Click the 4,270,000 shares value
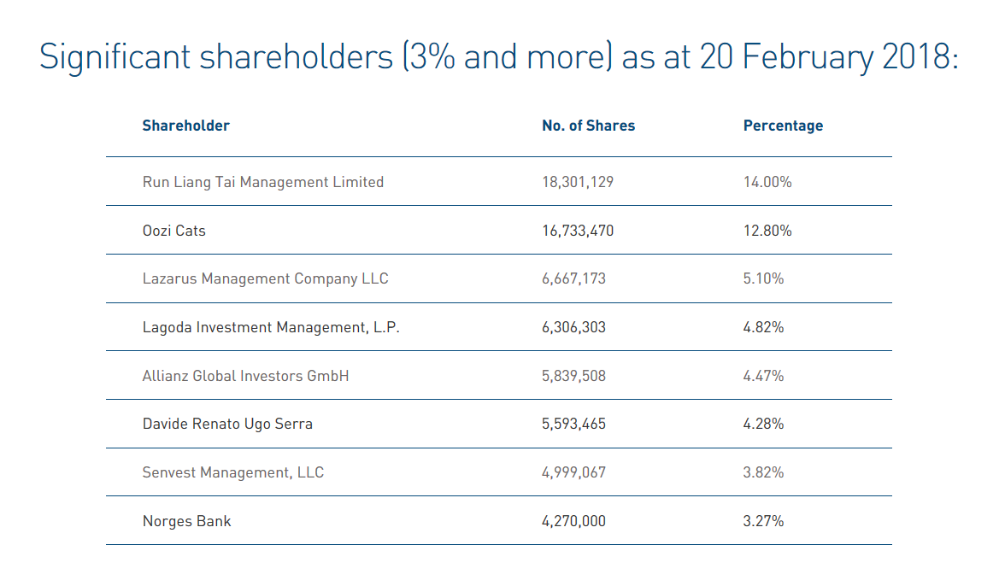 [x=573, y=521]
